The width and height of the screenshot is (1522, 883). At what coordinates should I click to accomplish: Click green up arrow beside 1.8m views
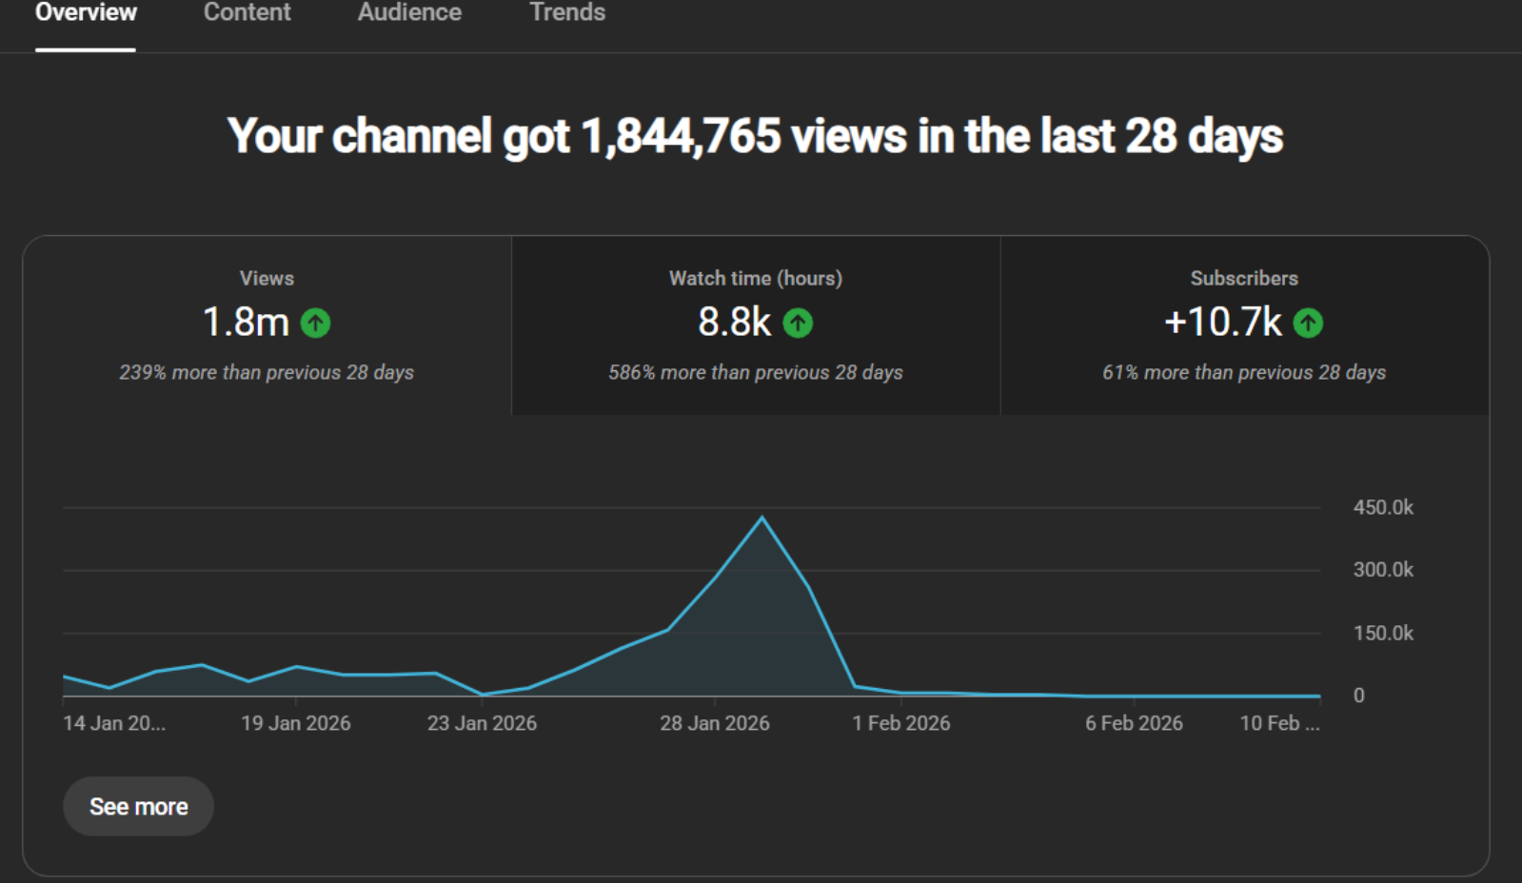coord(316,324)
